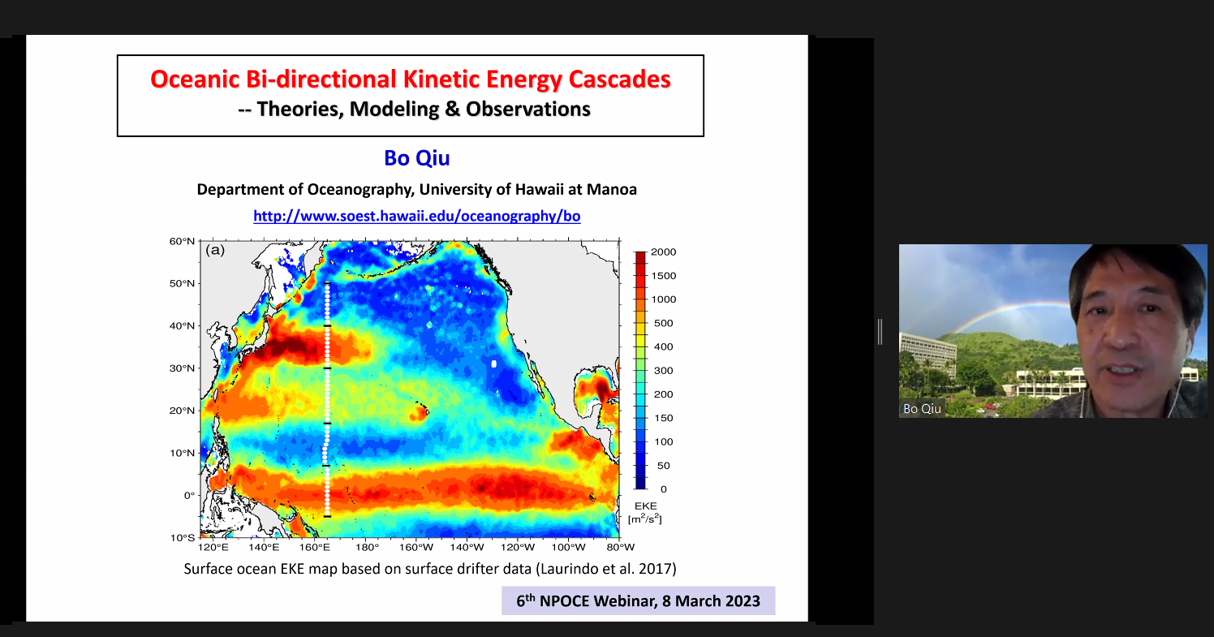Viewport: 1214px width, 637px height.
Task: Click the panel divider handle beside the slide
Action: point(880,331)
